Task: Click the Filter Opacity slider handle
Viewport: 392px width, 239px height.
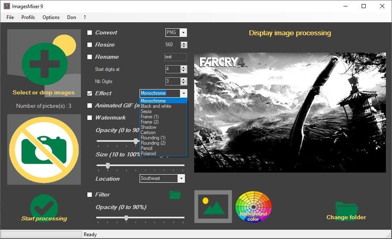Action: tap(126, 218)
